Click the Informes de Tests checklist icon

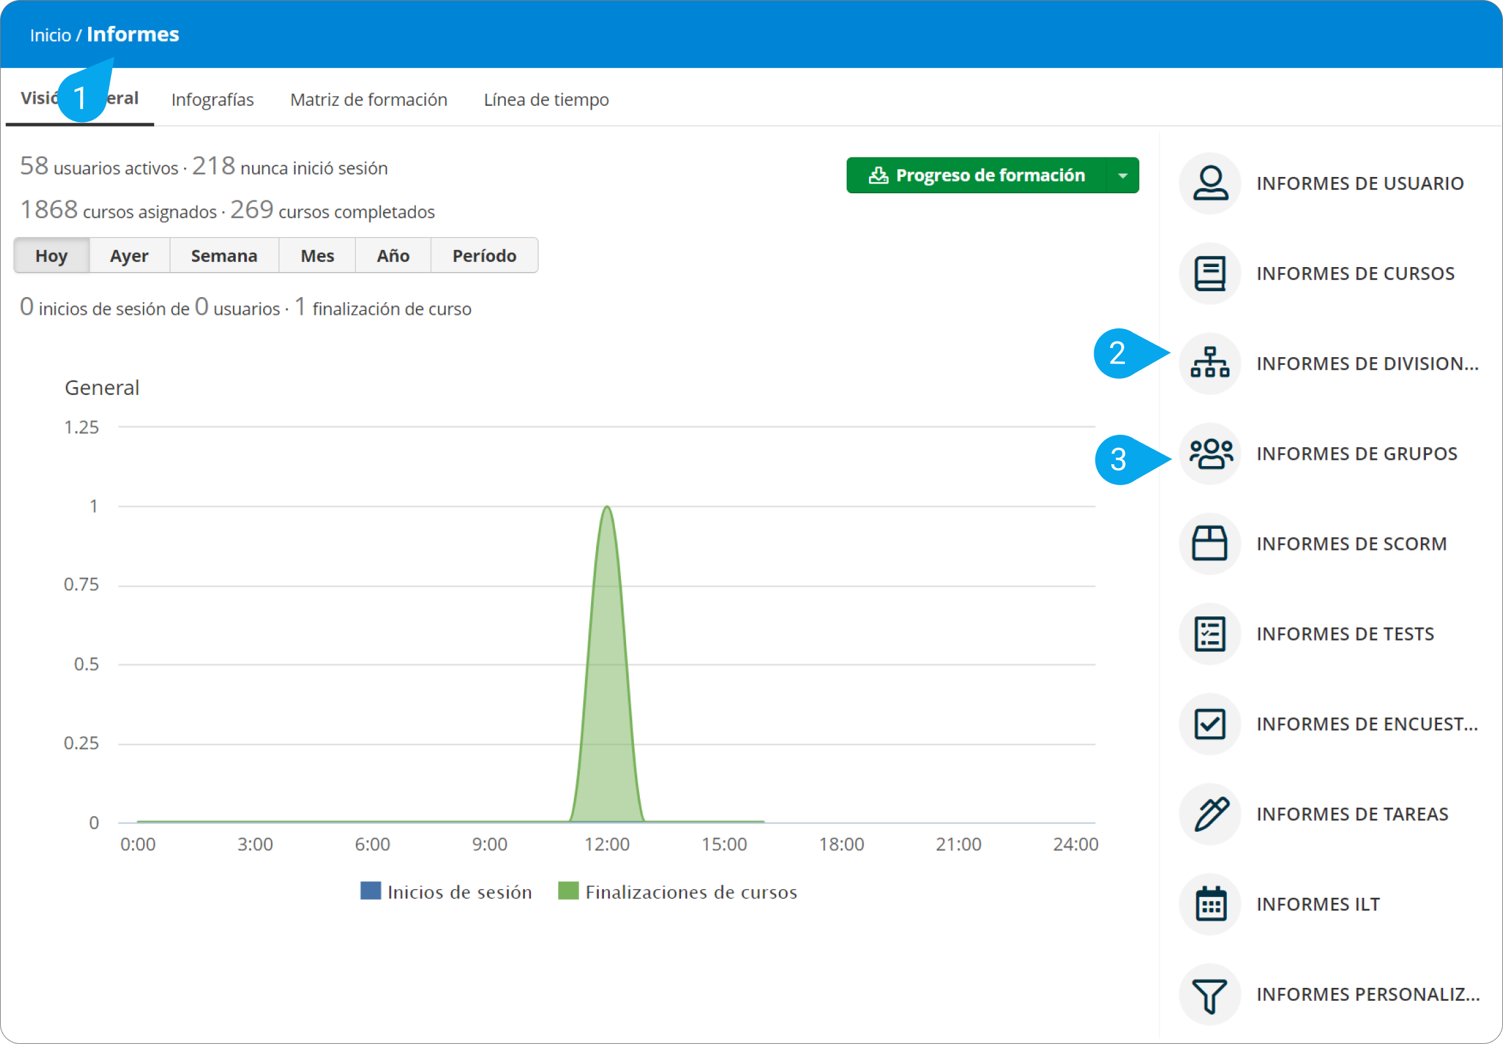[x=1210, y=634]
